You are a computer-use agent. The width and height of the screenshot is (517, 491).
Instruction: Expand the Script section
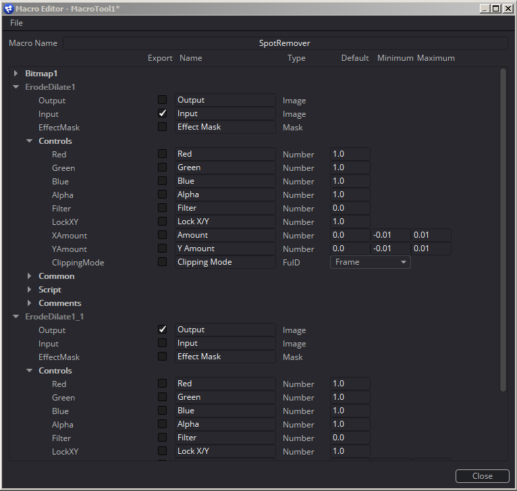coord(30,290)
